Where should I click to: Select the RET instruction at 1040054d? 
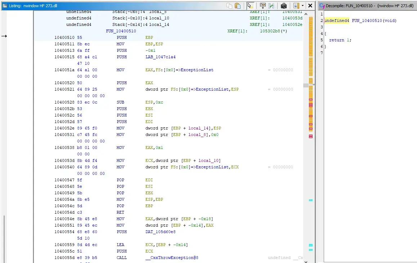(120, 212)
